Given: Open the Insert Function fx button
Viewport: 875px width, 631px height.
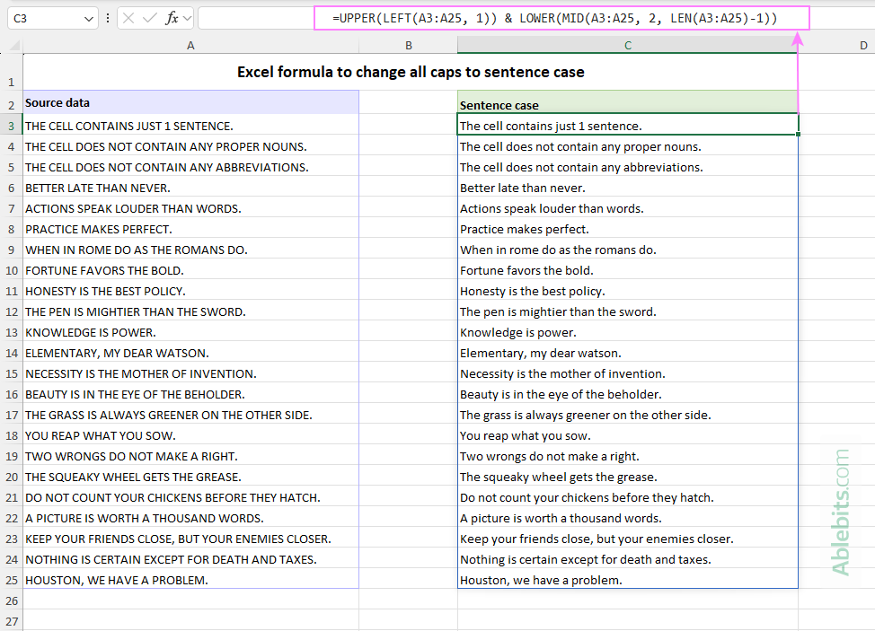Looking at the screenshot, I should (x=172, y=18).
